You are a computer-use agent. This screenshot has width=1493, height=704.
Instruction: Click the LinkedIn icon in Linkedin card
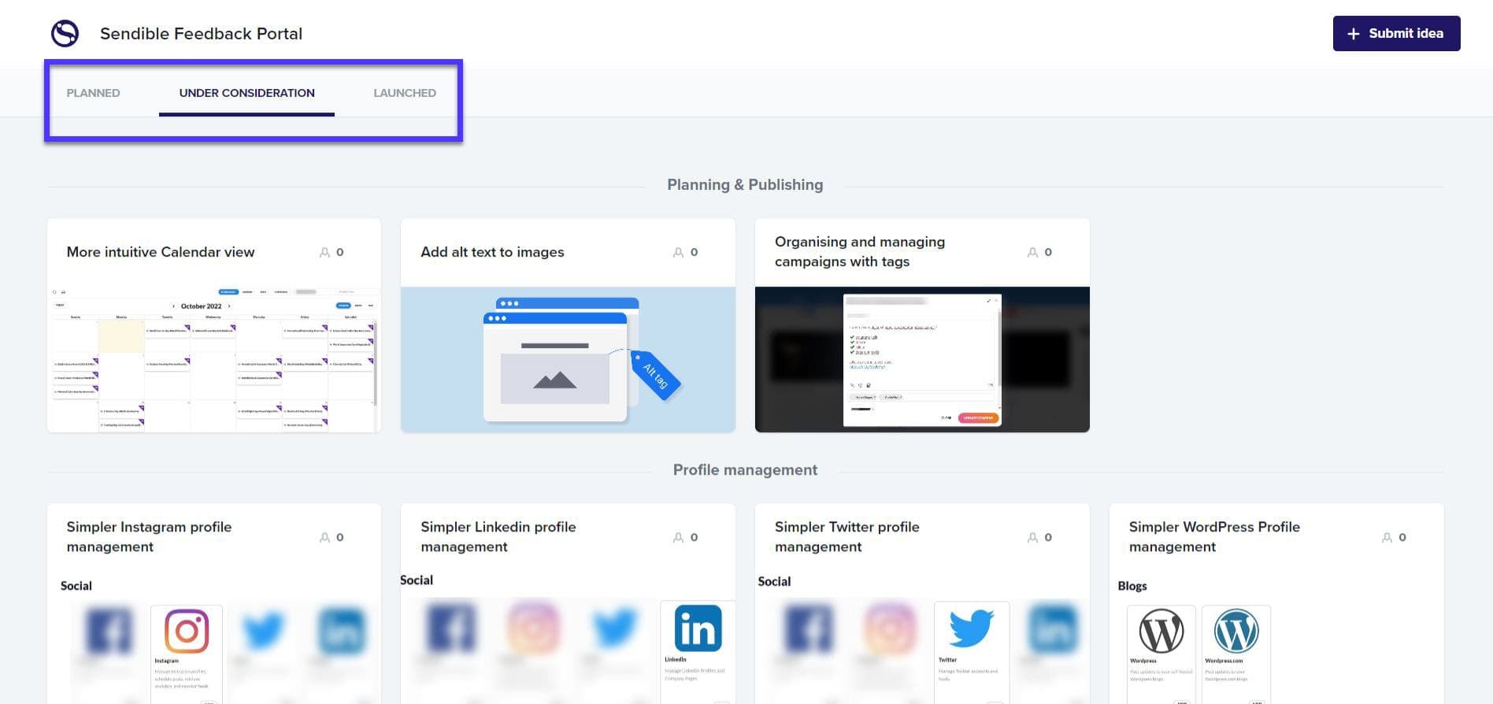point(698,628)
